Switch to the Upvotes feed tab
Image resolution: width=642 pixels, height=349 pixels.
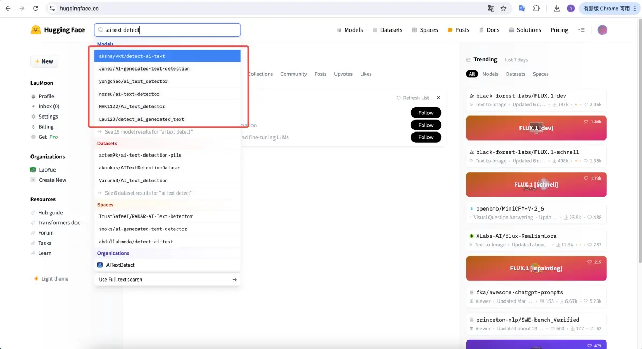point(343,74)
